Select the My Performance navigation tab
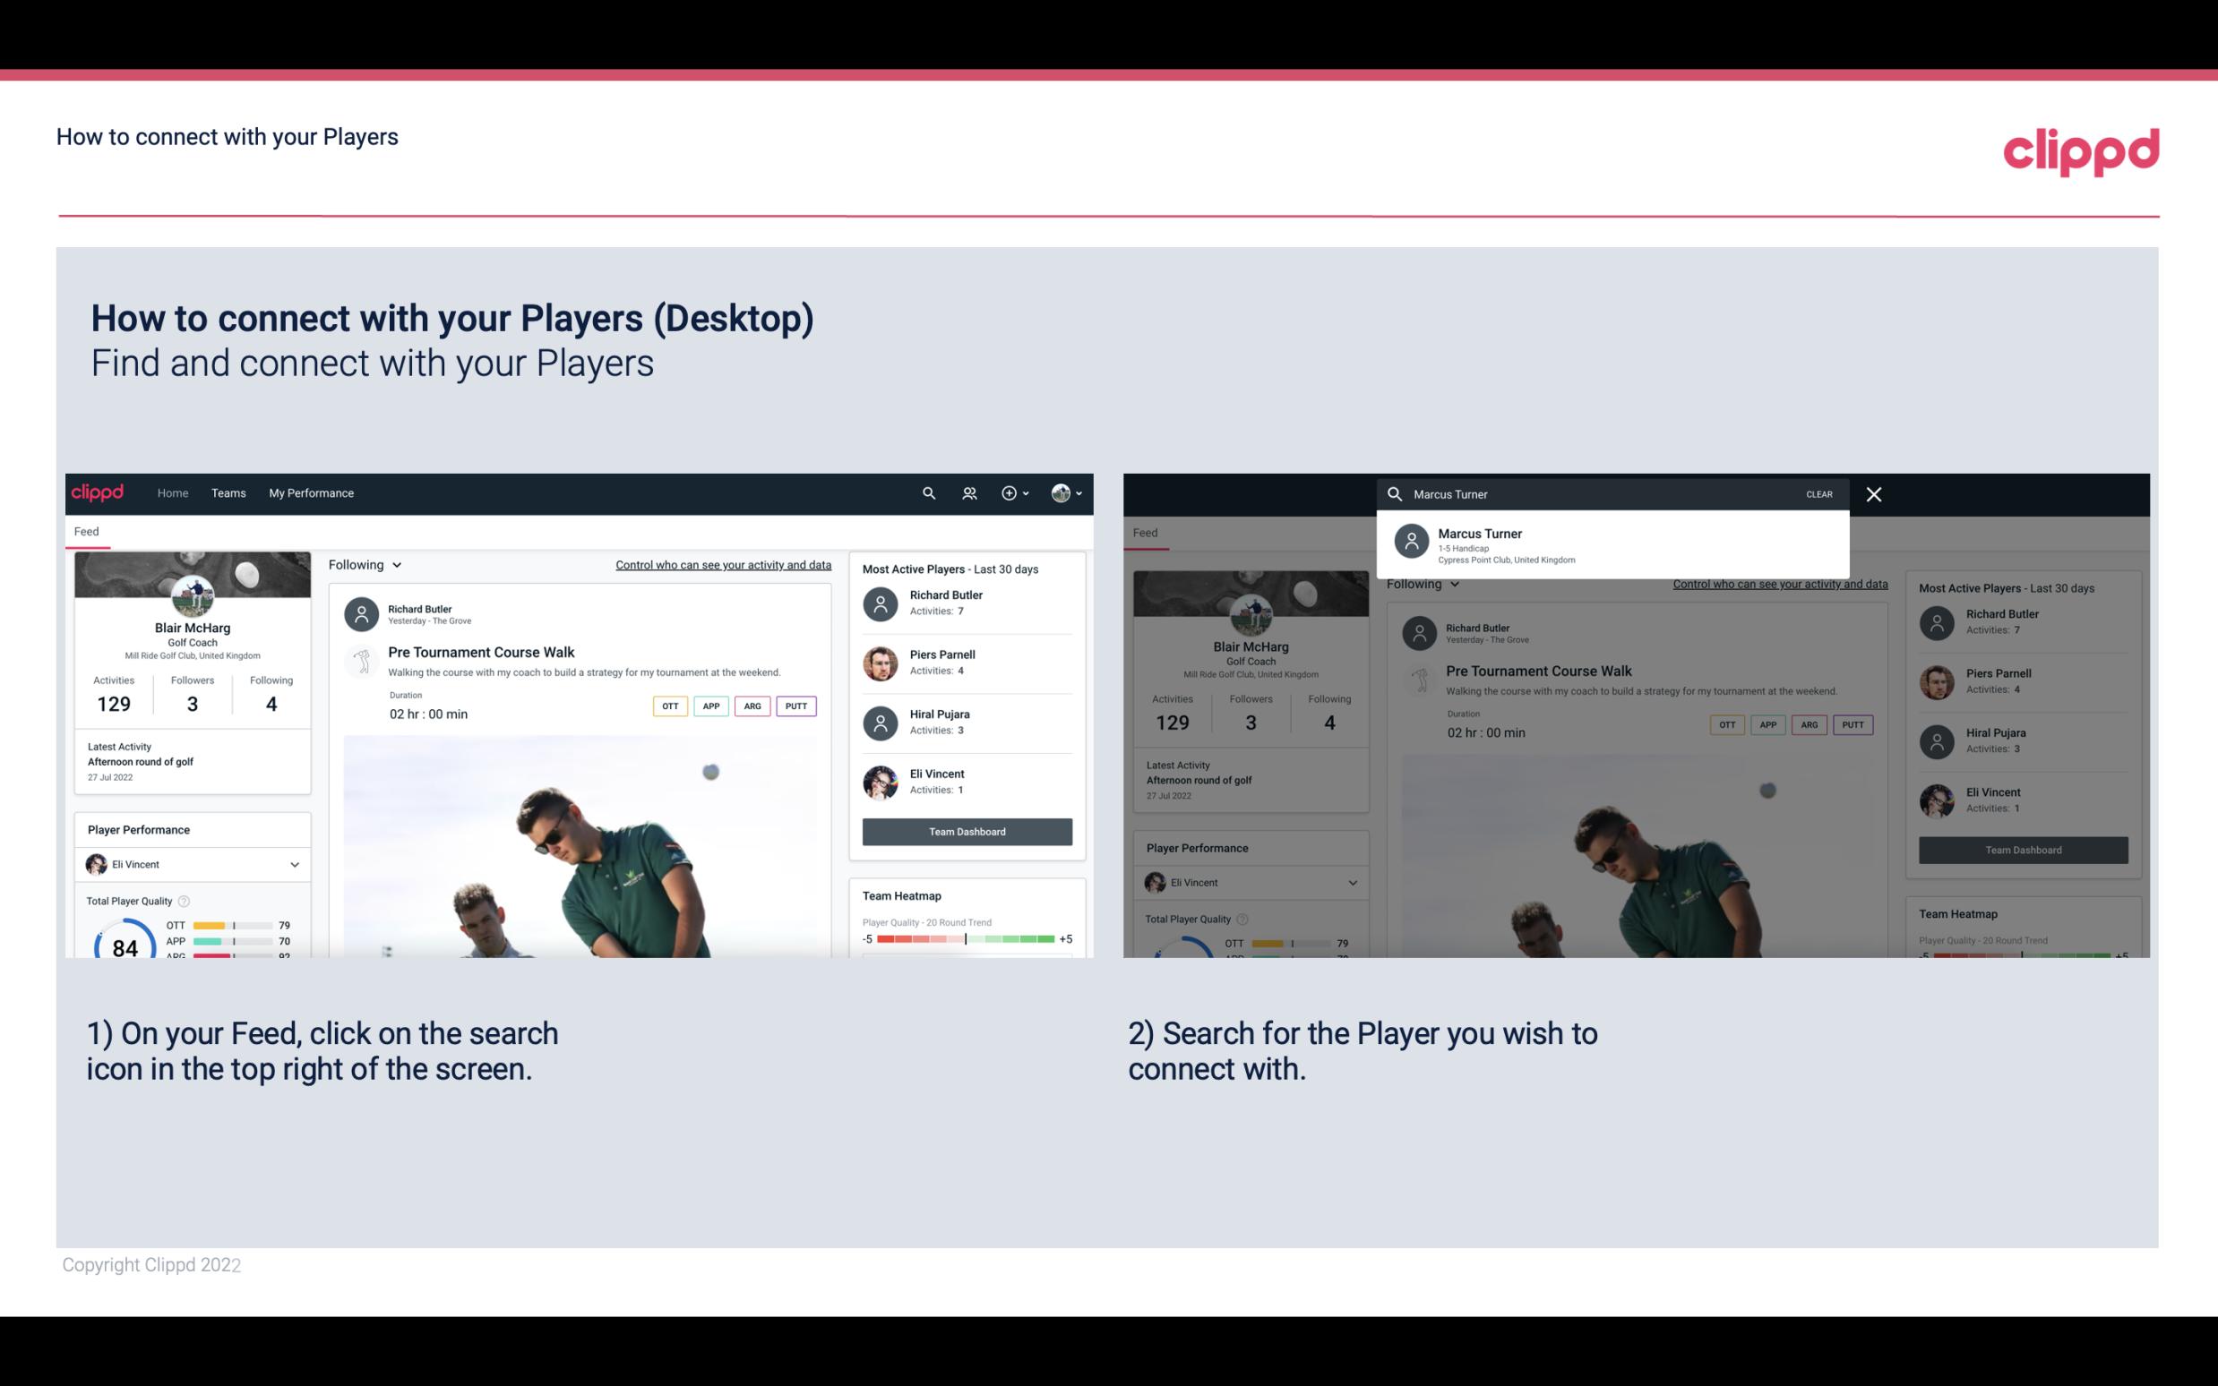This screenshot has height=1386, width=2218. click(312, 492)
